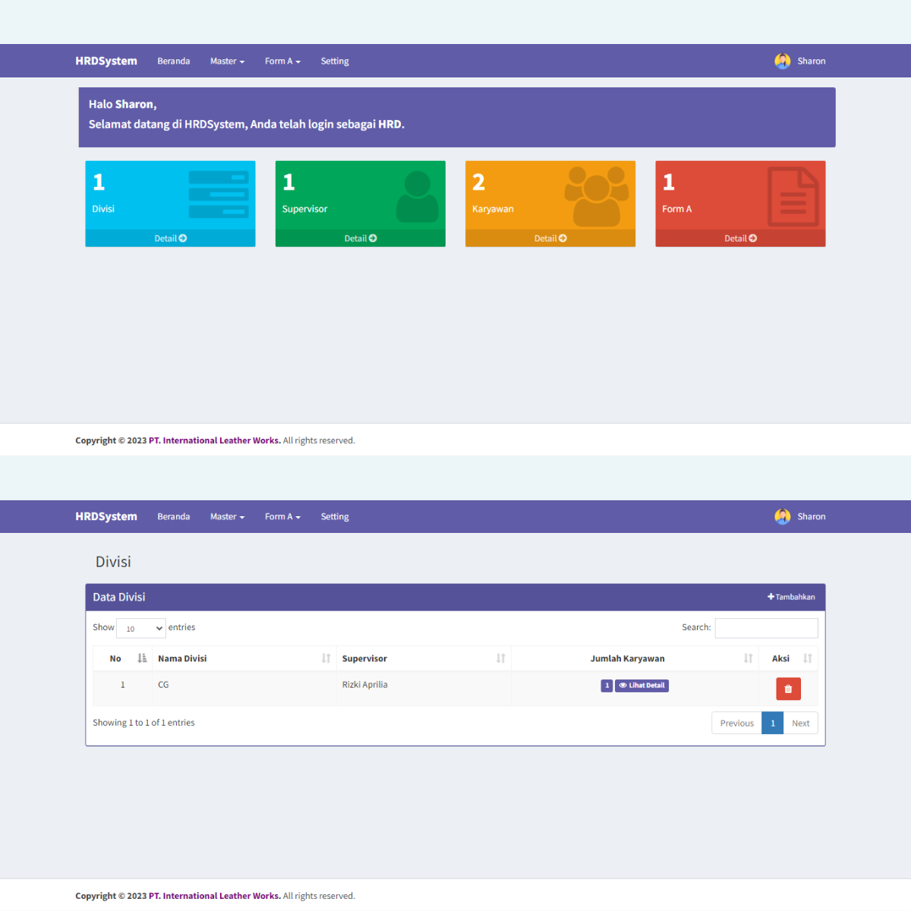Open Detail on the orange Karyawan card
The width and height of the screenshot is (911, 911).
[x=550, y=238]
